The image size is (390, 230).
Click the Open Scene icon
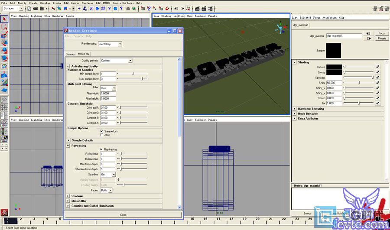pos(36,9)
